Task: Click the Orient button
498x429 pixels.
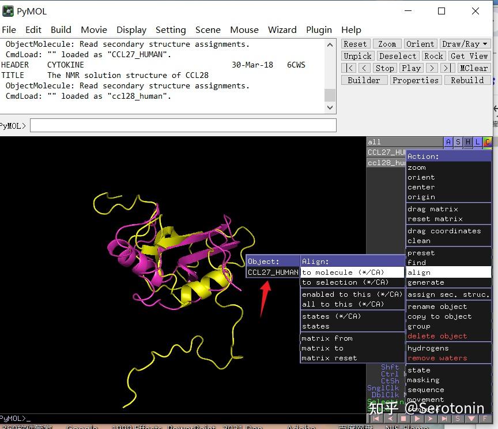Action: point(420,44)
